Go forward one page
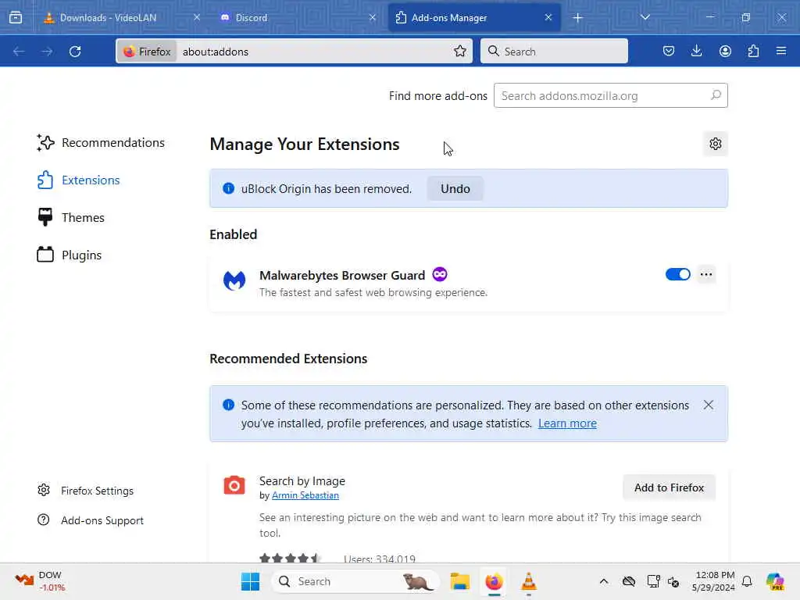 pyautogui.click(x=47, y=52)
